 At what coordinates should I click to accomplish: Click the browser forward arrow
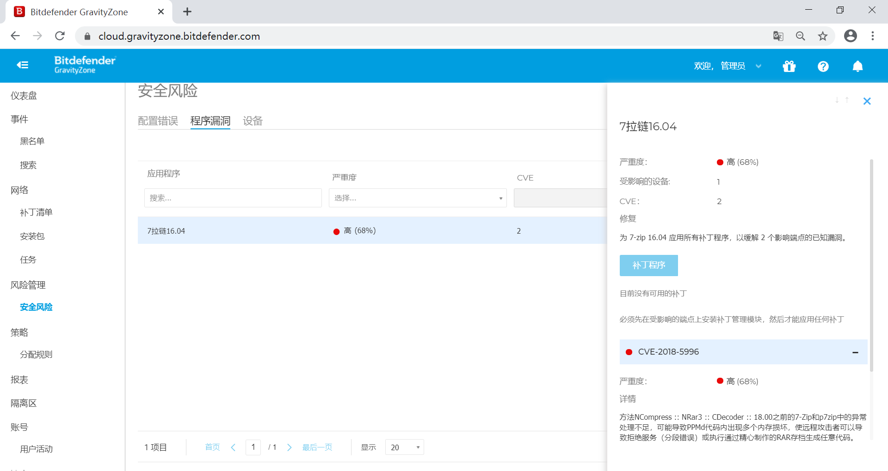(37, 36)
